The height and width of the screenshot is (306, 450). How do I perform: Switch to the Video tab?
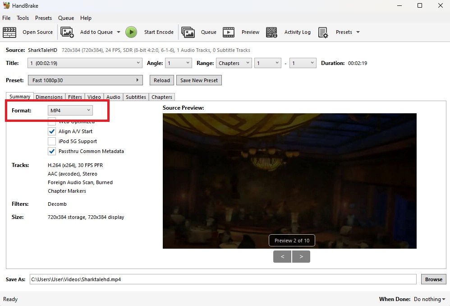tap(94, 97)
